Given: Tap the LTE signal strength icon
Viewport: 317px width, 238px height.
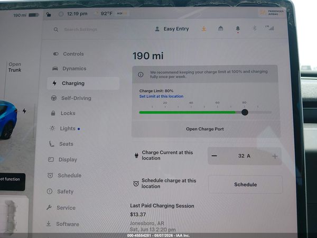Looking at the screenshot, I should tap(269, 28).
